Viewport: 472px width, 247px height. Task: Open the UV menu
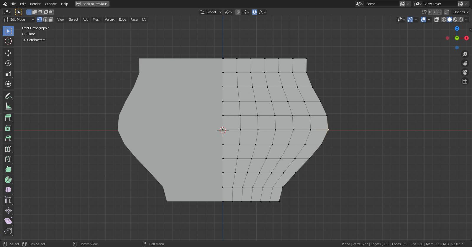tap(144, 19)
